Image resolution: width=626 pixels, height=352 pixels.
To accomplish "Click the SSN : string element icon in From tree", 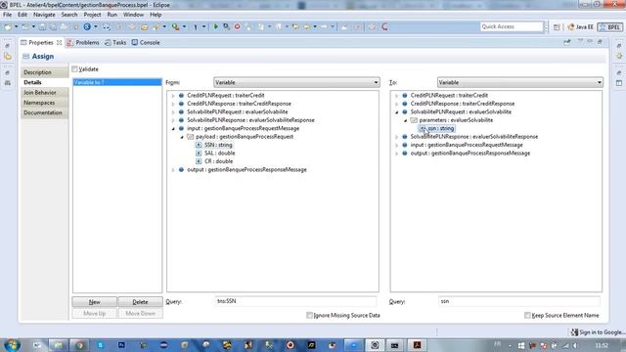I will coord(199,145).
